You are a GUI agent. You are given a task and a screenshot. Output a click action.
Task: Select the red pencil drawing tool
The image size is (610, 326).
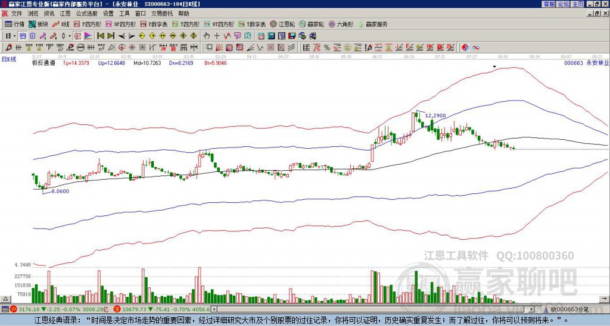(8, 48)
